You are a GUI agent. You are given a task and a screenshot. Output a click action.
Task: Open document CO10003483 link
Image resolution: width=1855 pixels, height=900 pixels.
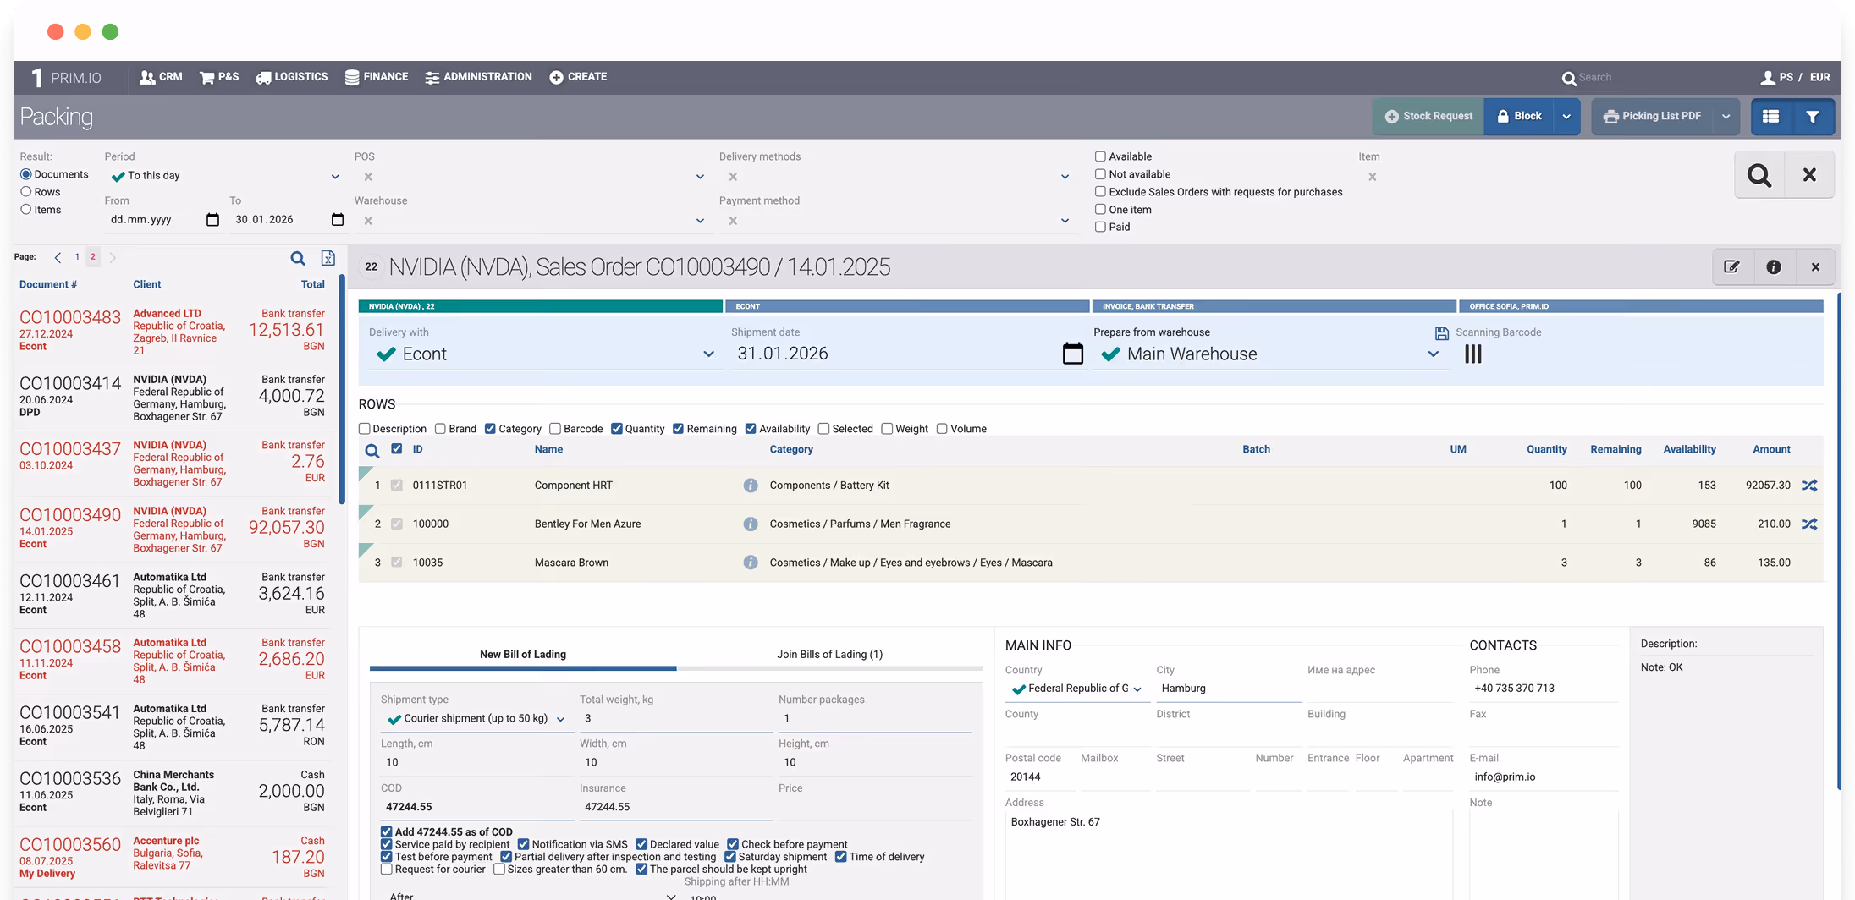(x=70, y=318)
